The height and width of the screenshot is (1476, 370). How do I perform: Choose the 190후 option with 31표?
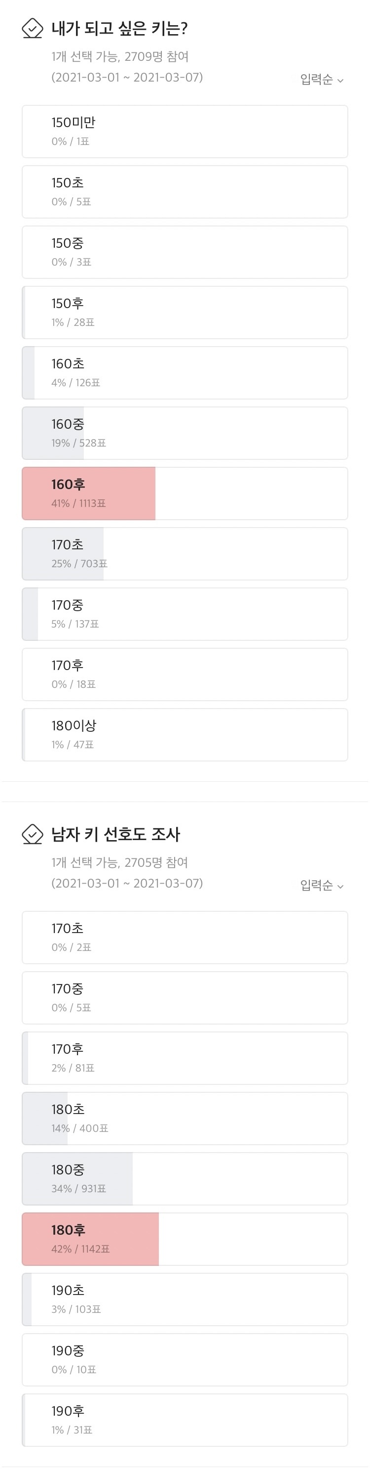(185, 1420)
